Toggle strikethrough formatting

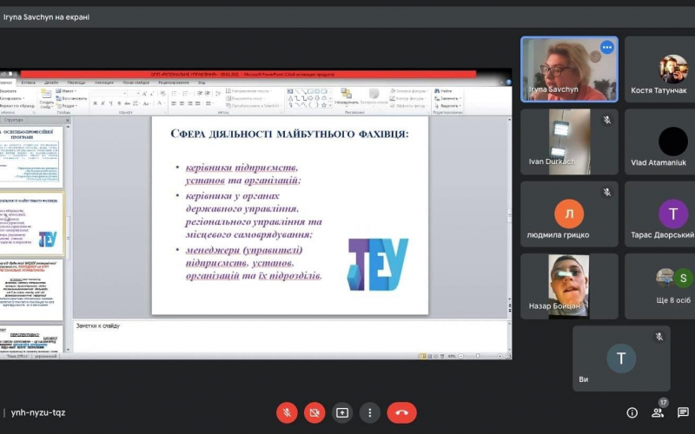pos(127,103)
